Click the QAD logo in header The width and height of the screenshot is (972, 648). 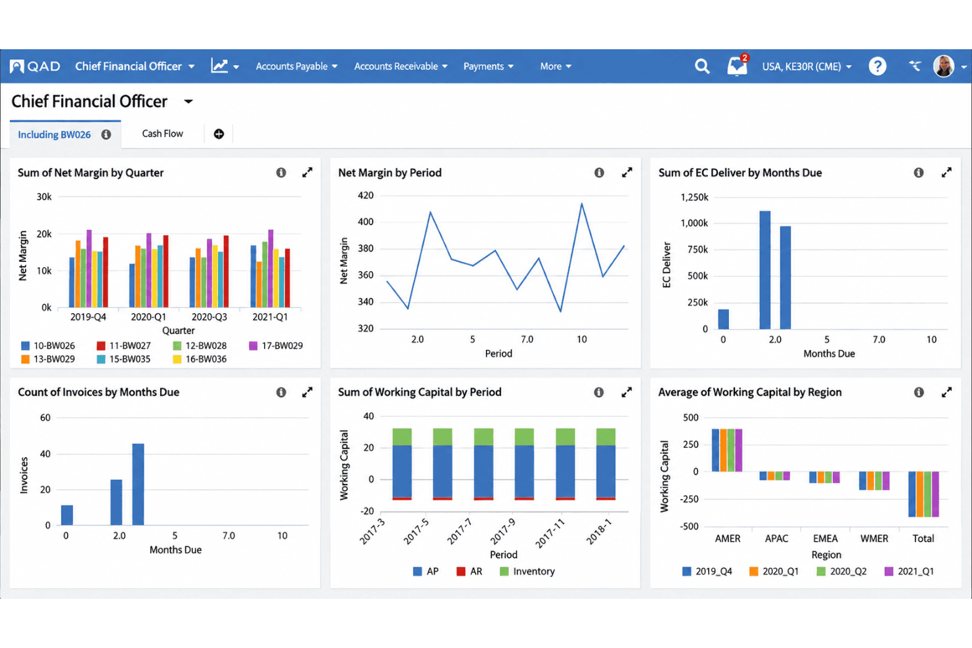tap(35, 66)
